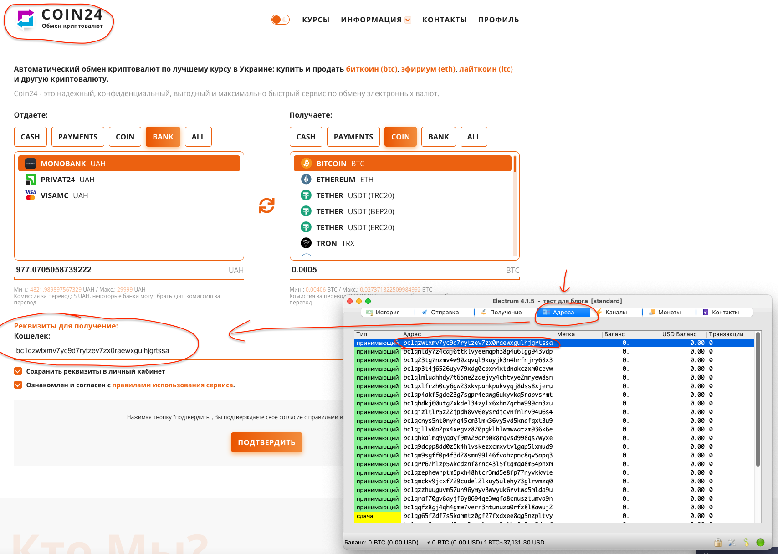
Task: Click the Electrum address list scrollbar
Action: pos(758,401)
